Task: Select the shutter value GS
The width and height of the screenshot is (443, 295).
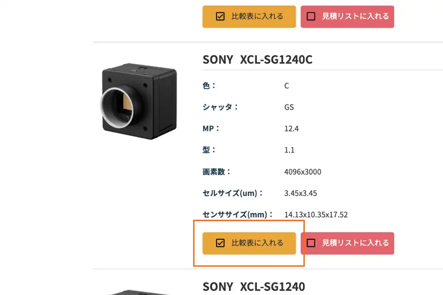Action: click(289, 107)
